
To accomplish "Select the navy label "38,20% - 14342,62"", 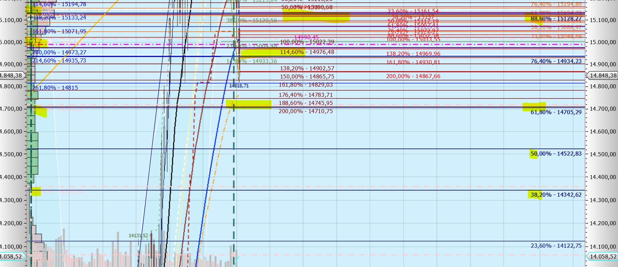I will click(556, 195).
